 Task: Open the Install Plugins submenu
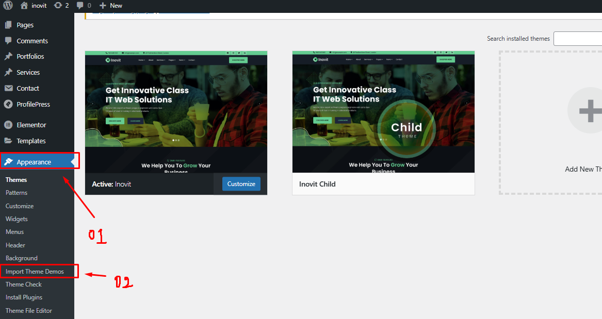[24, 297]
